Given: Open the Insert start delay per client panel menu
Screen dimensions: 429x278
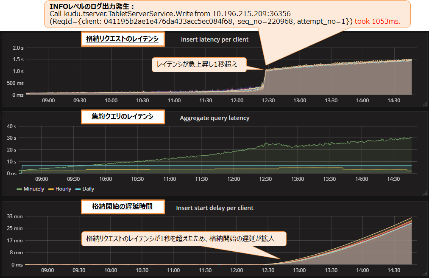Looking at the screenshot, I should 214,208.
